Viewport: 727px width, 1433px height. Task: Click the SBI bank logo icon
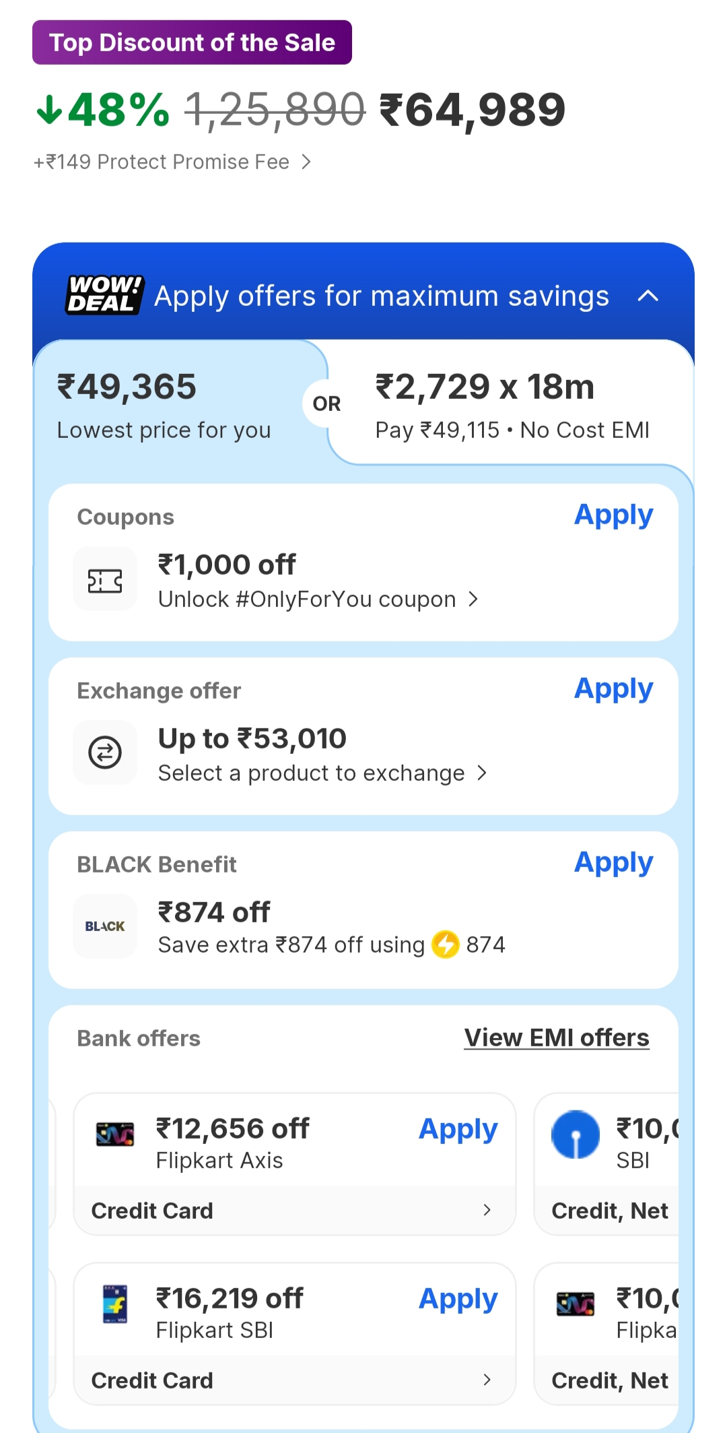pyautogui.click(x=576, y=1135)
